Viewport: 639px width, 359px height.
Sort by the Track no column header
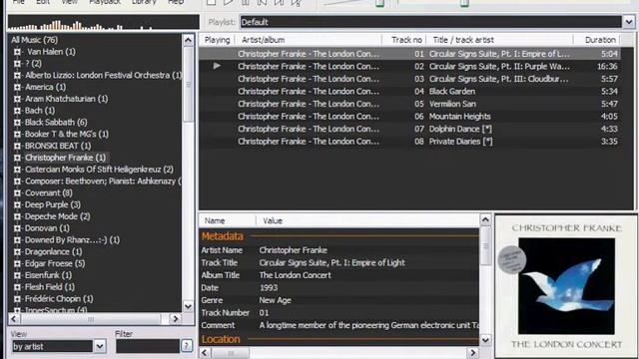point(404,40)
